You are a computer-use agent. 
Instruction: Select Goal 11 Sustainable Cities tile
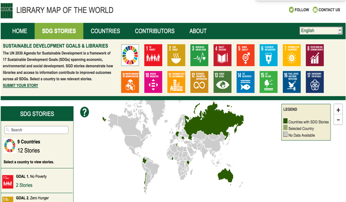pos(176,82)
